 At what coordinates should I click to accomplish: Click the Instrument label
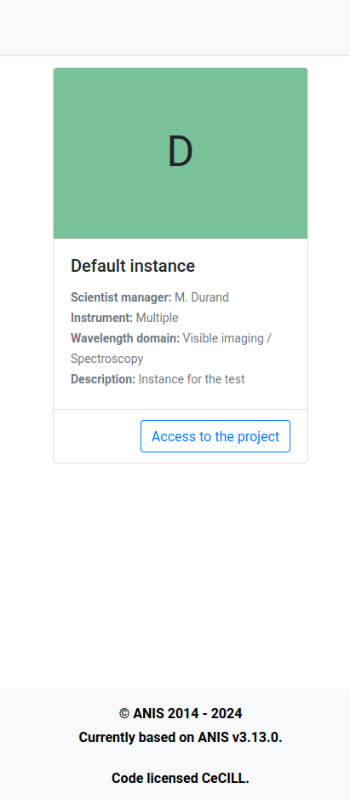pos(102,318)
